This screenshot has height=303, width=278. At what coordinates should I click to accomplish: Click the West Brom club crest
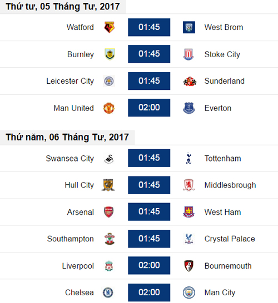[189, 27]
